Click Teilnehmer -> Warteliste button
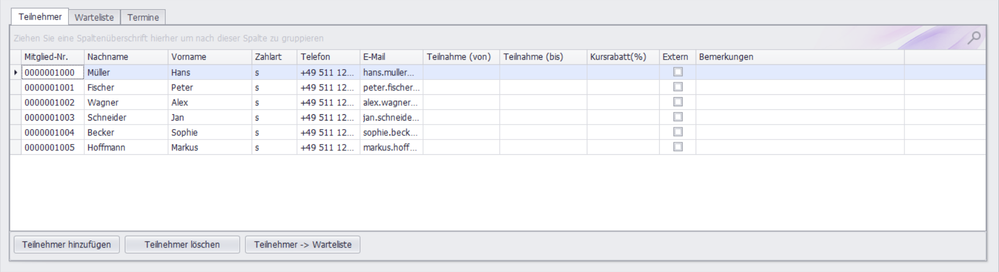Screen dimensions: 999x272 pyautogui.click(x=303, y=245)
